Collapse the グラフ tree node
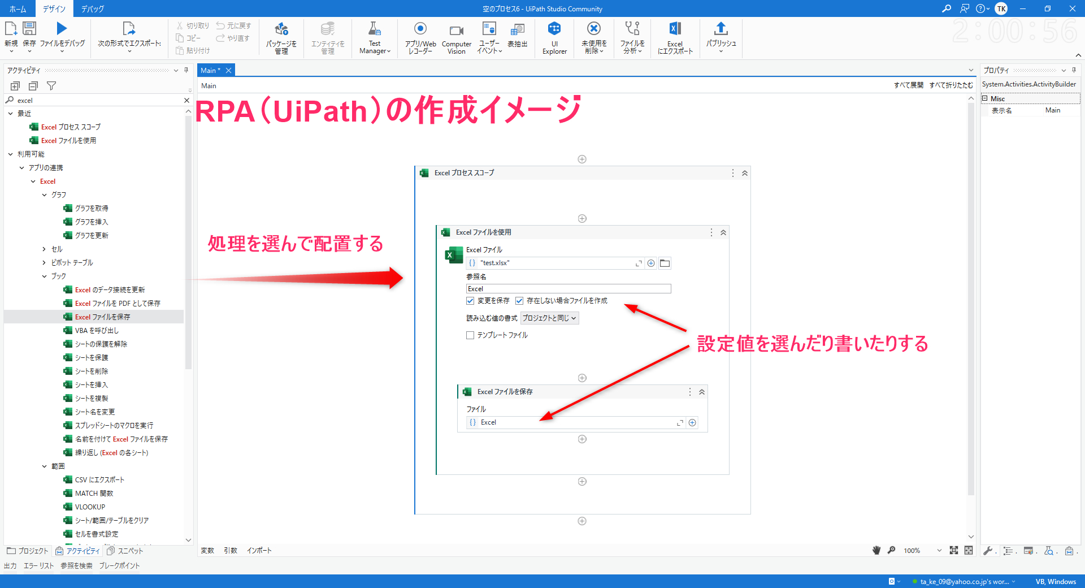 tap(44, 195)
